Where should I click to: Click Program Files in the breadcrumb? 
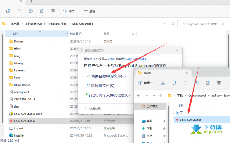pyautogui.click(x=57, y=24)
